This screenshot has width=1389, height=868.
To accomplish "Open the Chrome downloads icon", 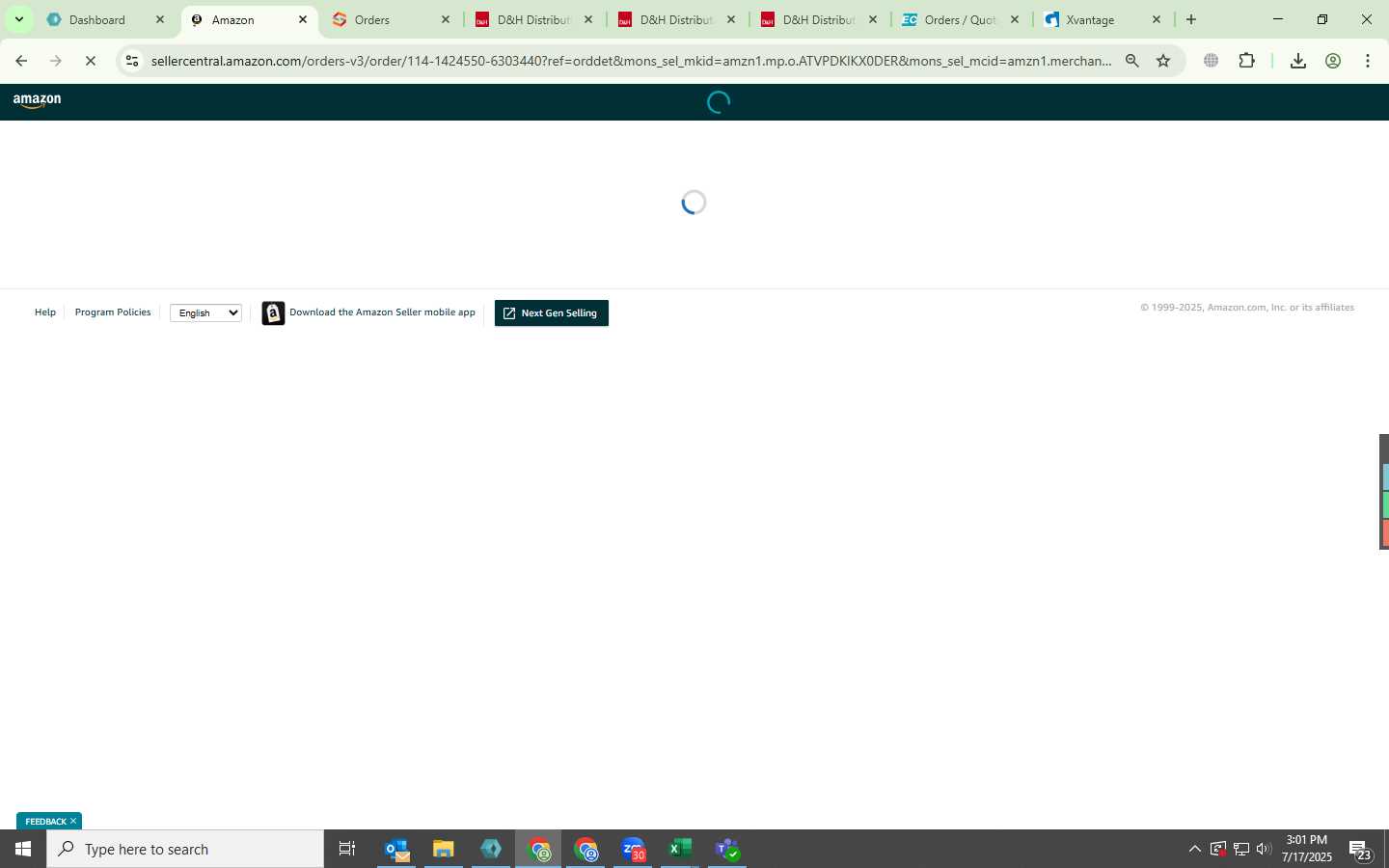I will (1298, 61).
